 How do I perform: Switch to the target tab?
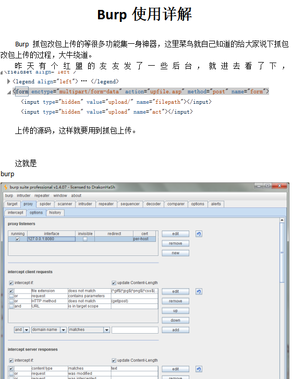12,204
